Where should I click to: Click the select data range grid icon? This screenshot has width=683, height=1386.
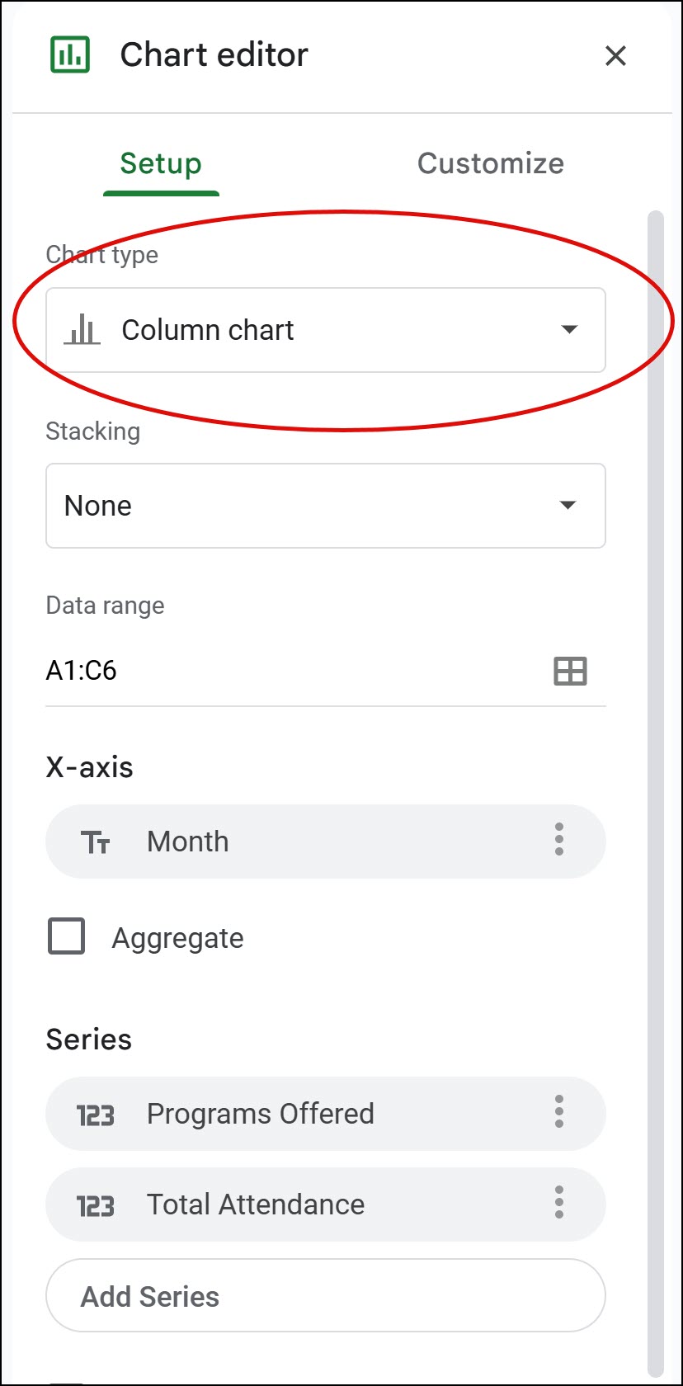tap(570, 672)
